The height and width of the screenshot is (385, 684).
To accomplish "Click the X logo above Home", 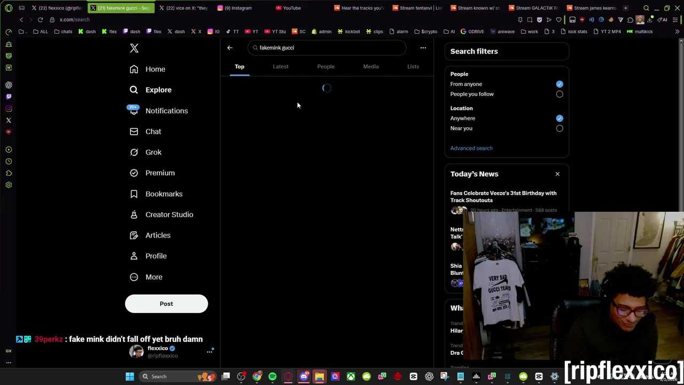I will [134, 48].
